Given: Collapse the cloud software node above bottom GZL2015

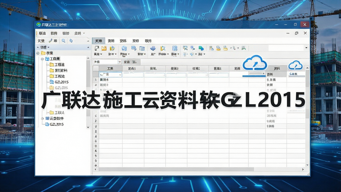Looking at the screenshot, I should pyautogui.click(x=42, y=119).
